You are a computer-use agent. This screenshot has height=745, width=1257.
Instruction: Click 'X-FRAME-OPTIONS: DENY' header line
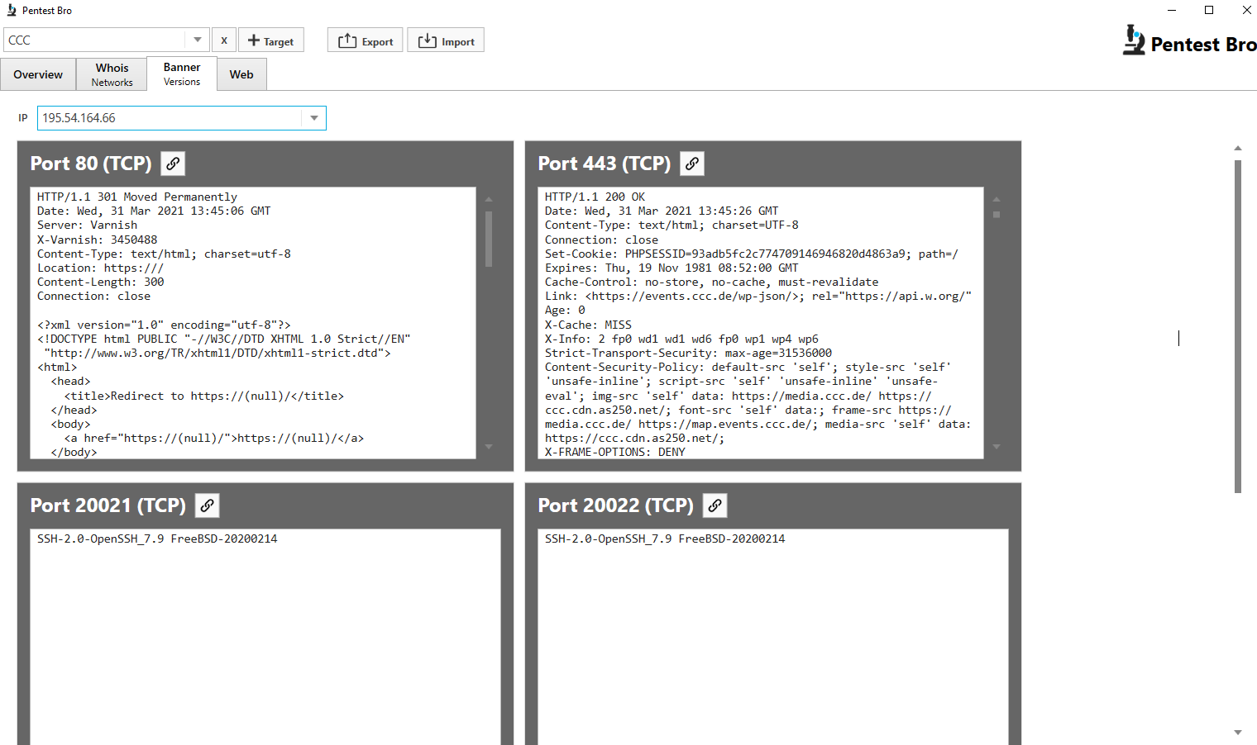pos(615,452)
